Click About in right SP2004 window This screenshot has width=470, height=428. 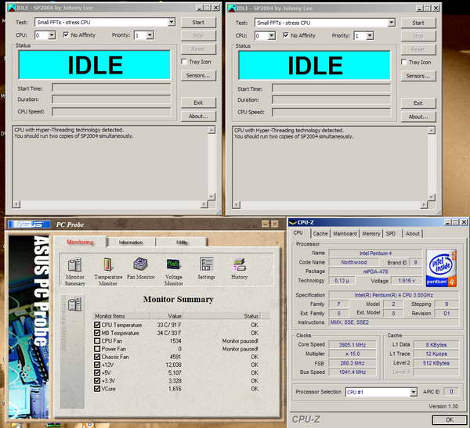coord(418,117)
